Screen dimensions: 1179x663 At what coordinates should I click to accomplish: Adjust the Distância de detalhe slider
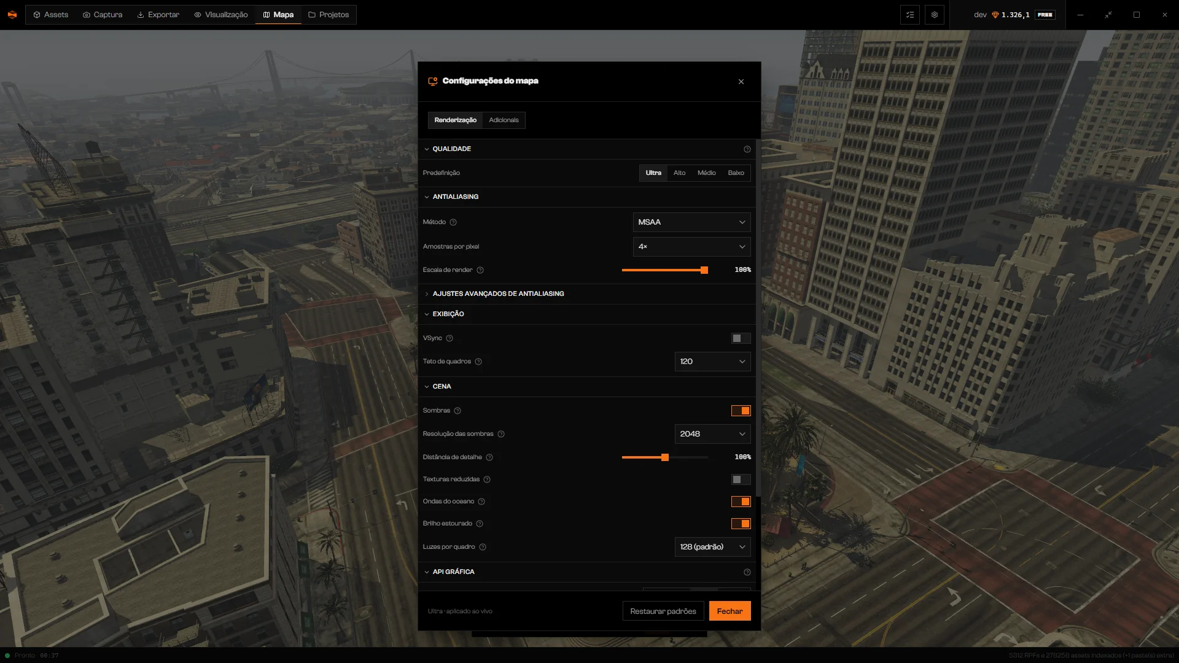coord(664,457)
